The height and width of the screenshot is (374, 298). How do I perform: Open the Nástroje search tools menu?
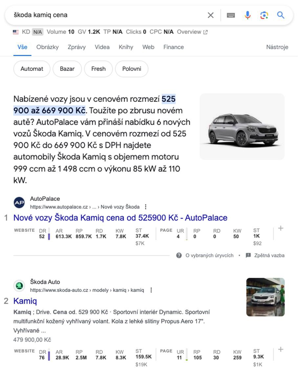point(277,47)
